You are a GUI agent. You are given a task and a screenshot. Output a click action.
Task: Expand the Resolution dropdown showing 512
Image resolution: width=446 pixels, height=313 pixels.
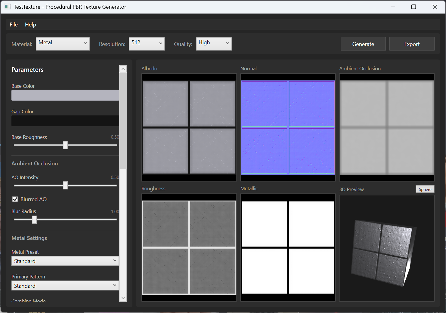point(147,44)
